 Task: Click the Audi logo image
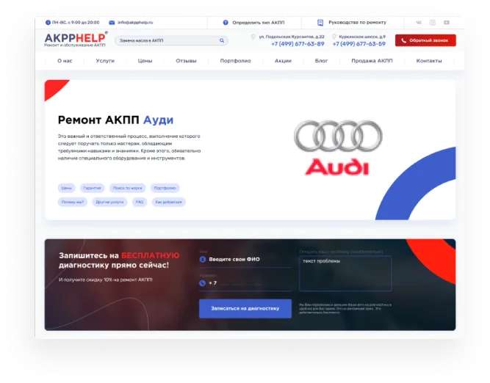(x=338, y=147)
